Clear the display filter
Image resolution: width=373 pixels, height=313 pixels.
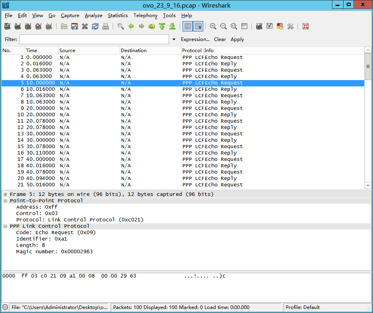[220, 39]
